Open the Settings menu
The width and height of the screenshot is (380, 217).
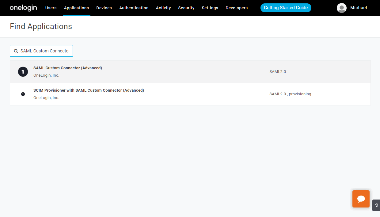210,8
